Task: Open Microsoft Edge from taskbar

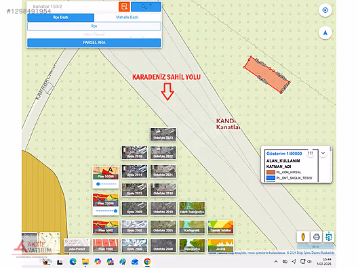Action: pos(73,262)
